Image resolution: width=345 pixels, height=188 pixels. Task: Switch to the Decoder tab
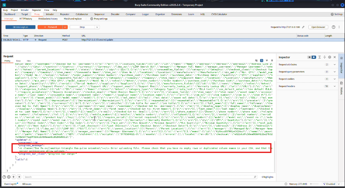(x=115, y=14)
